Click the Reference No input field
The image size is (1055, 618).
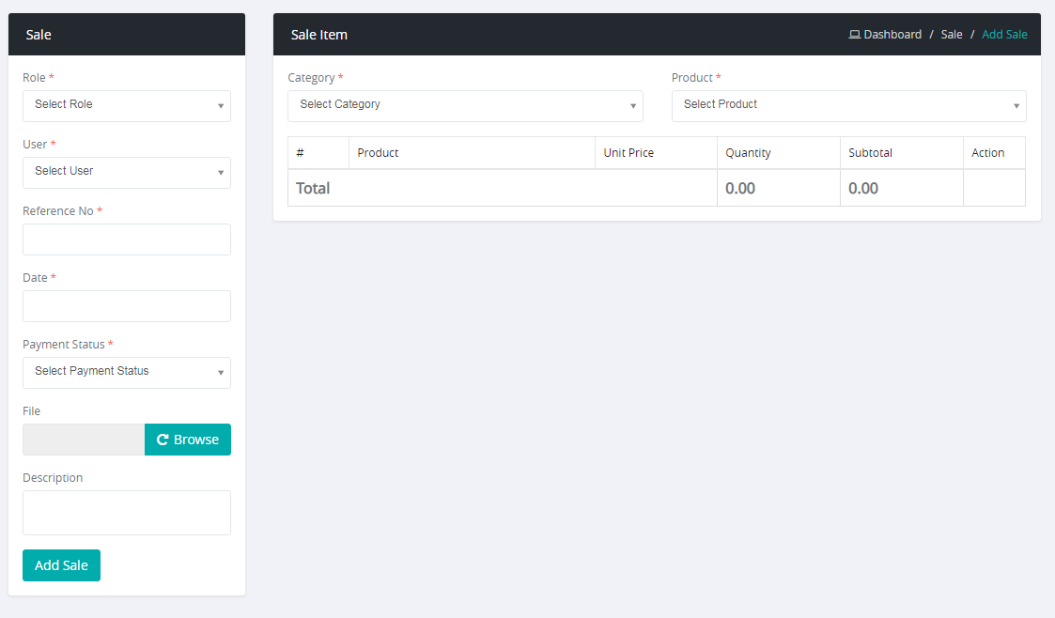[x=127, y=239]
